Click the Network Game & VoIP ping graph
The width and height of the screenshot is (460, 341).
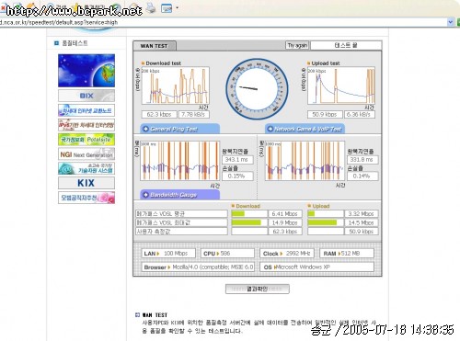(x=305, y=161)
